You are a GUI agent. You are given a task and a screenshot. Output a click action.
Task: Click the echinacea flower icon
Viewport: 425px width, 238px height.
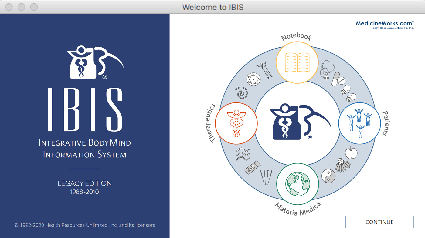pos(343,165)
